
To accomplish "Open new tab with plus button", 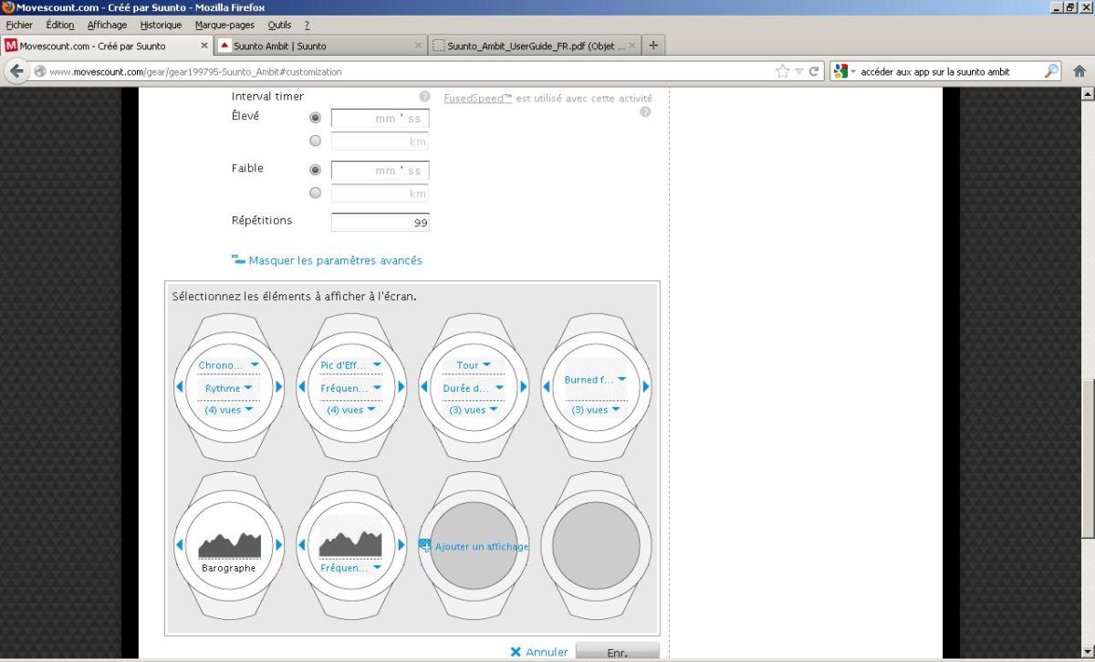I will click(x=653, y=46).
